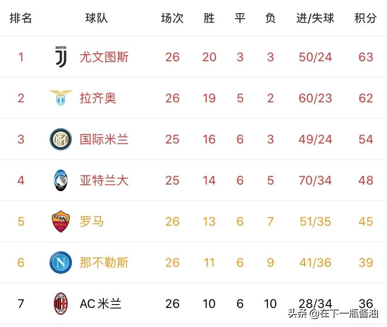Open the 罗马 team entry
Image resolution: width=387 pixels, height=327 pixels.
point(92,221)
